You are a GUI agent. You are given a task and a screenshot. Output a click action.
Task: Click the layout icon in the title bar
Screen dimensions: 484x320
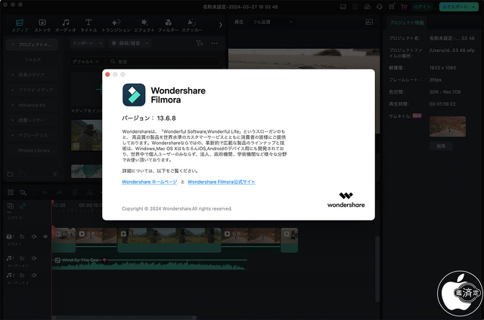pos(343,7)
